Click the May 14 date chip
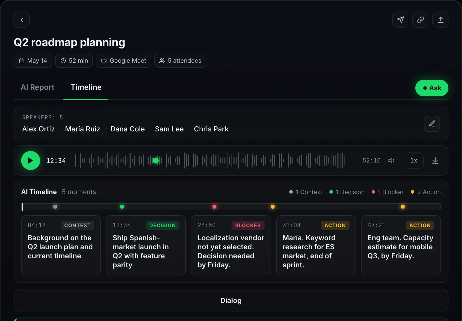 [33, 61]
